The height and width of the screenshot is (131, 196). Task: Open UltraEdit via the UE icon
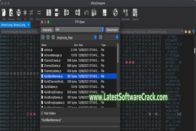coord(115,12)
